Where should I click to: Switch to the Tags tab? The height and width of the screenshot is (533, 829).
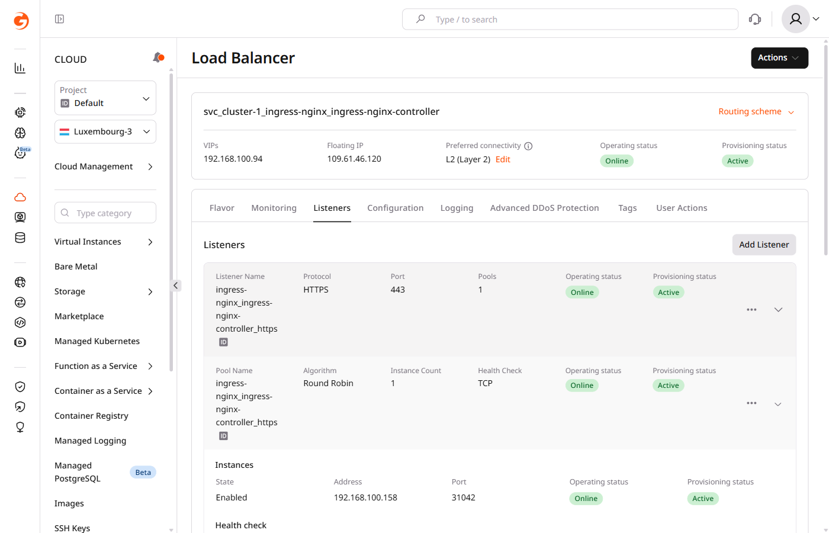628,208
